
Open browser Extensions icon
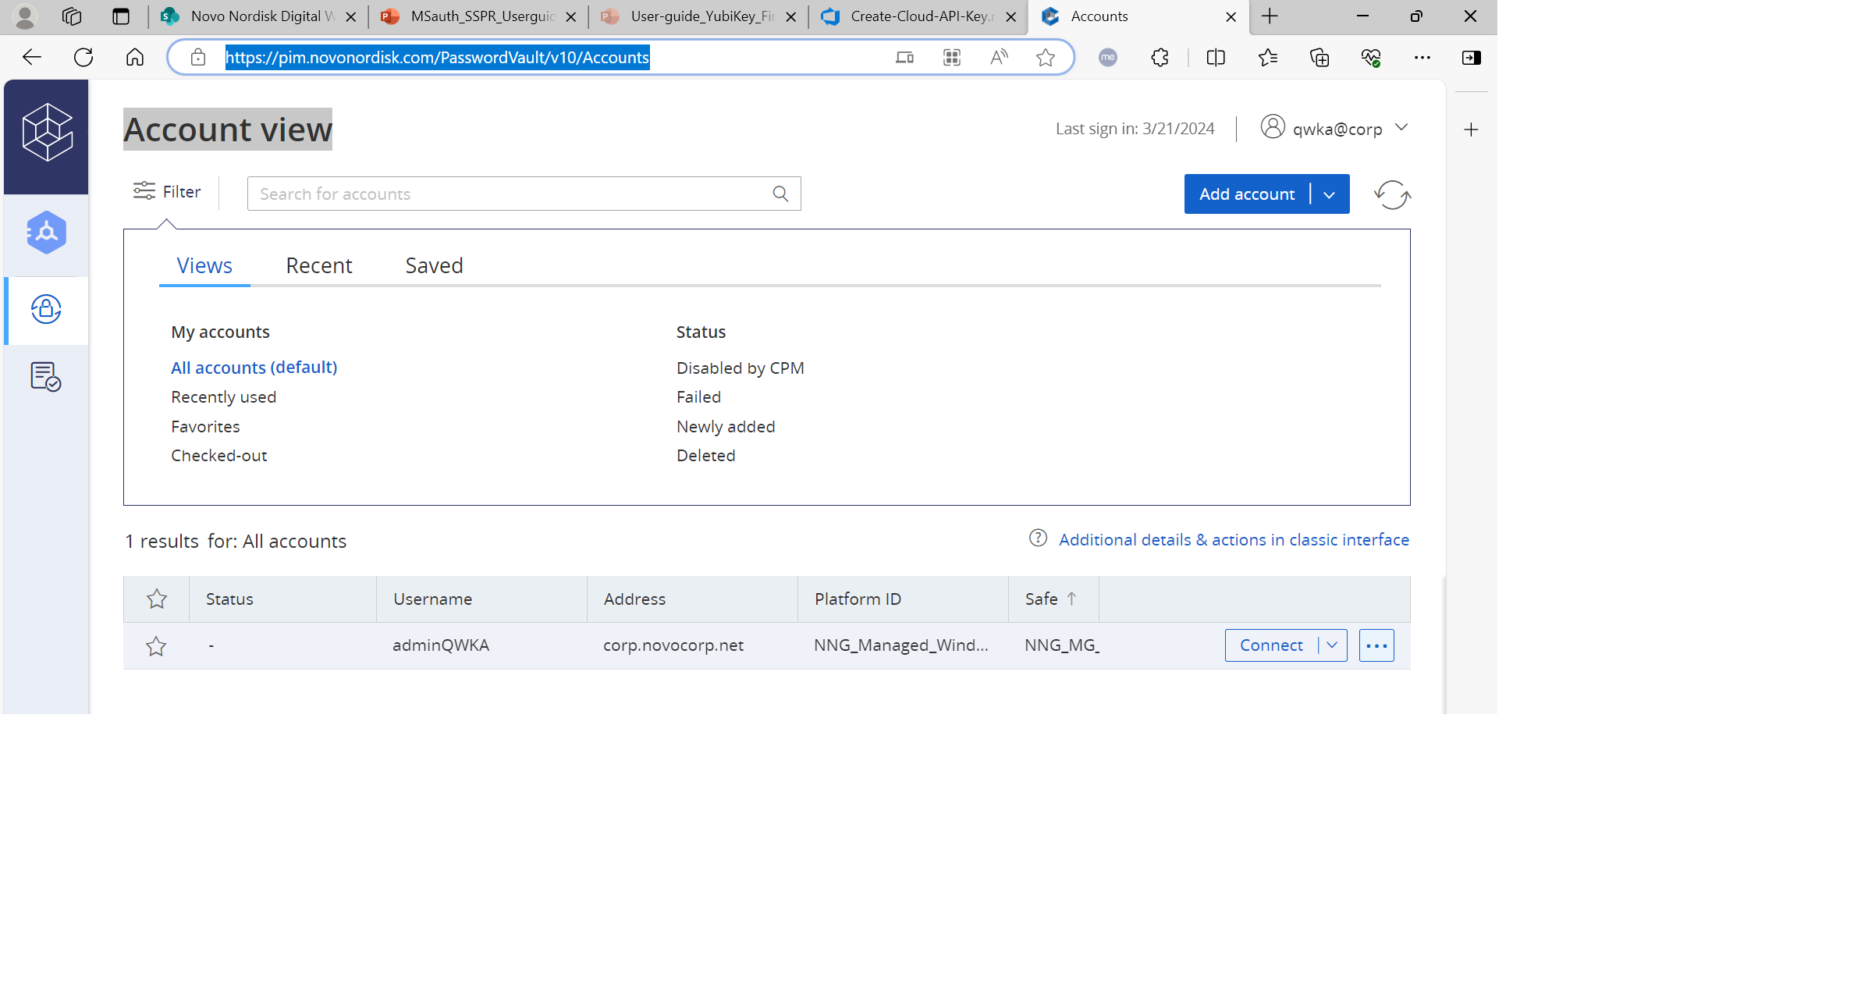coord(1160,57)
